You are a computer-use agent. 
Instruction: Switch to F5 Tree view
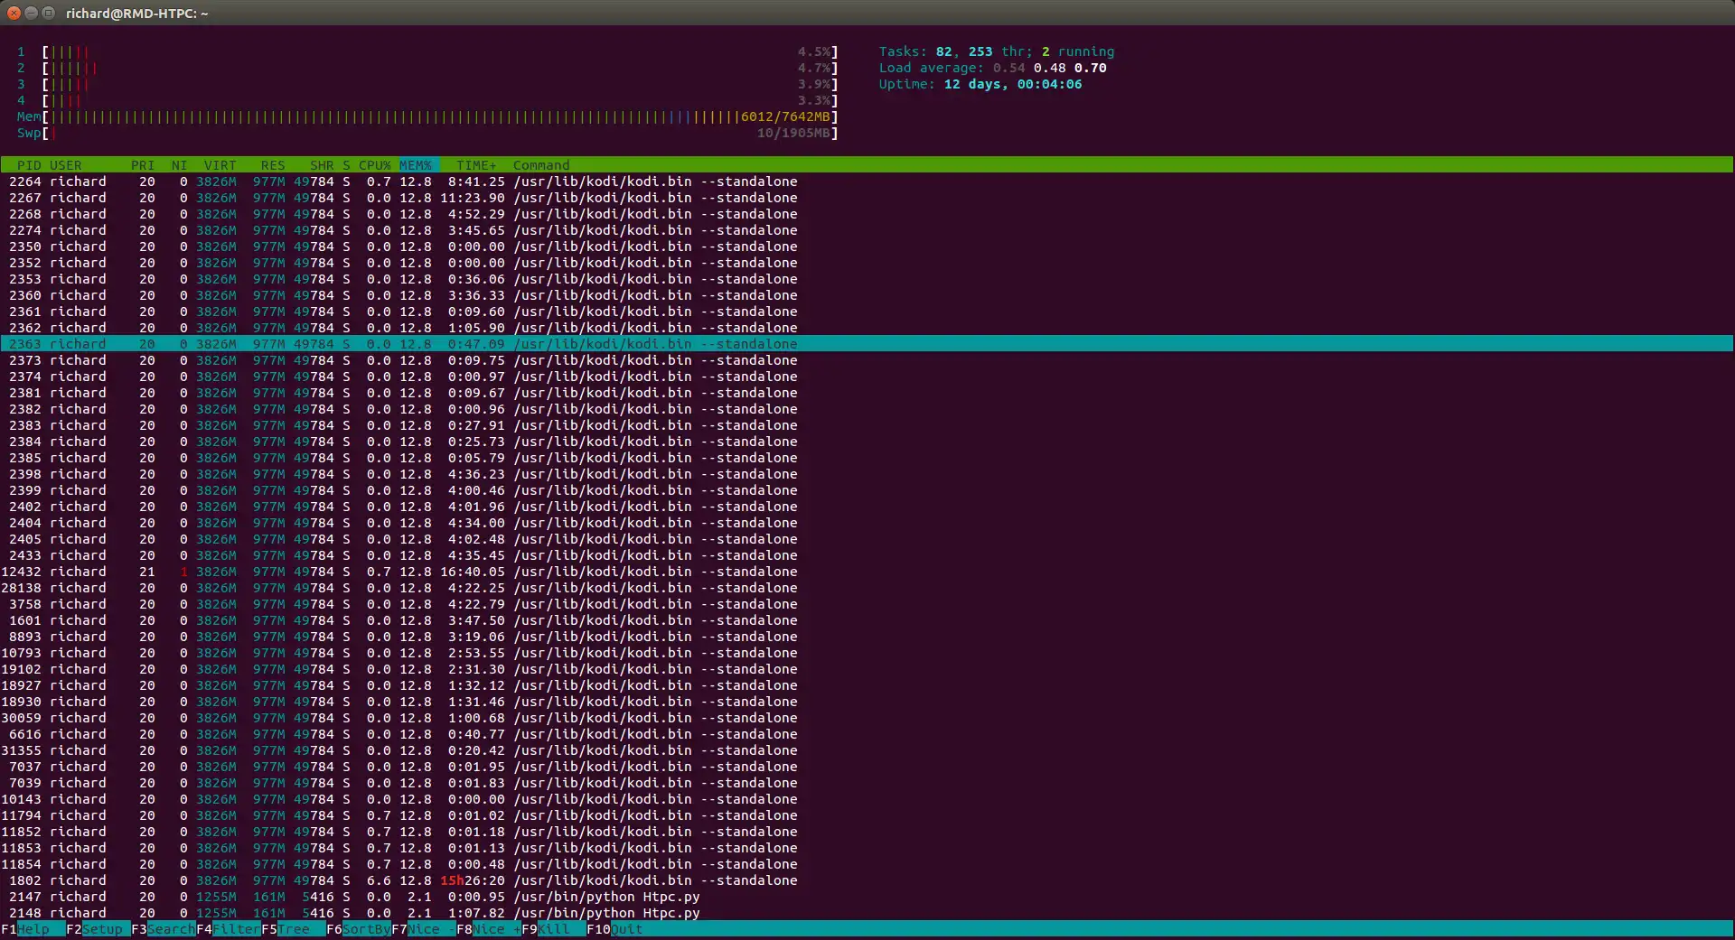293,929
